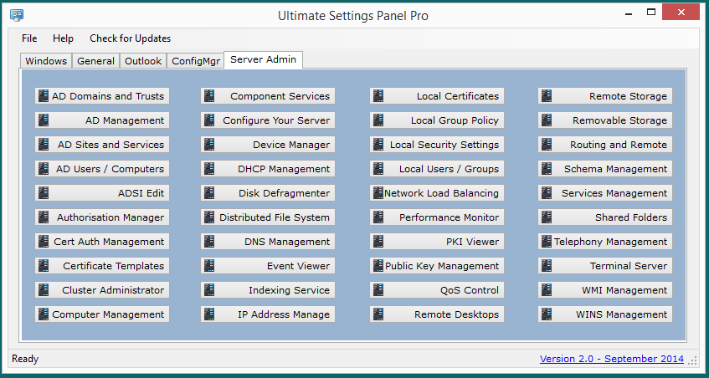The height and width of the screenshot is (378, 709).
Task: Launch Event Viewer
Action: 268,266
